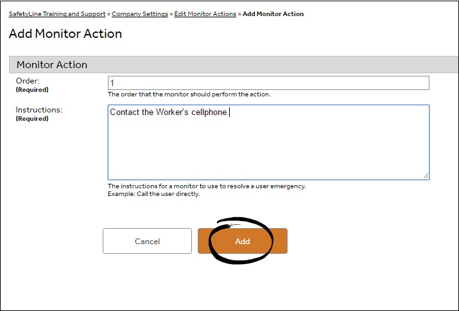Viewport: 459px width, 311px height.
Task: Click the large Add Monitor Action heading
Action: 65,34
